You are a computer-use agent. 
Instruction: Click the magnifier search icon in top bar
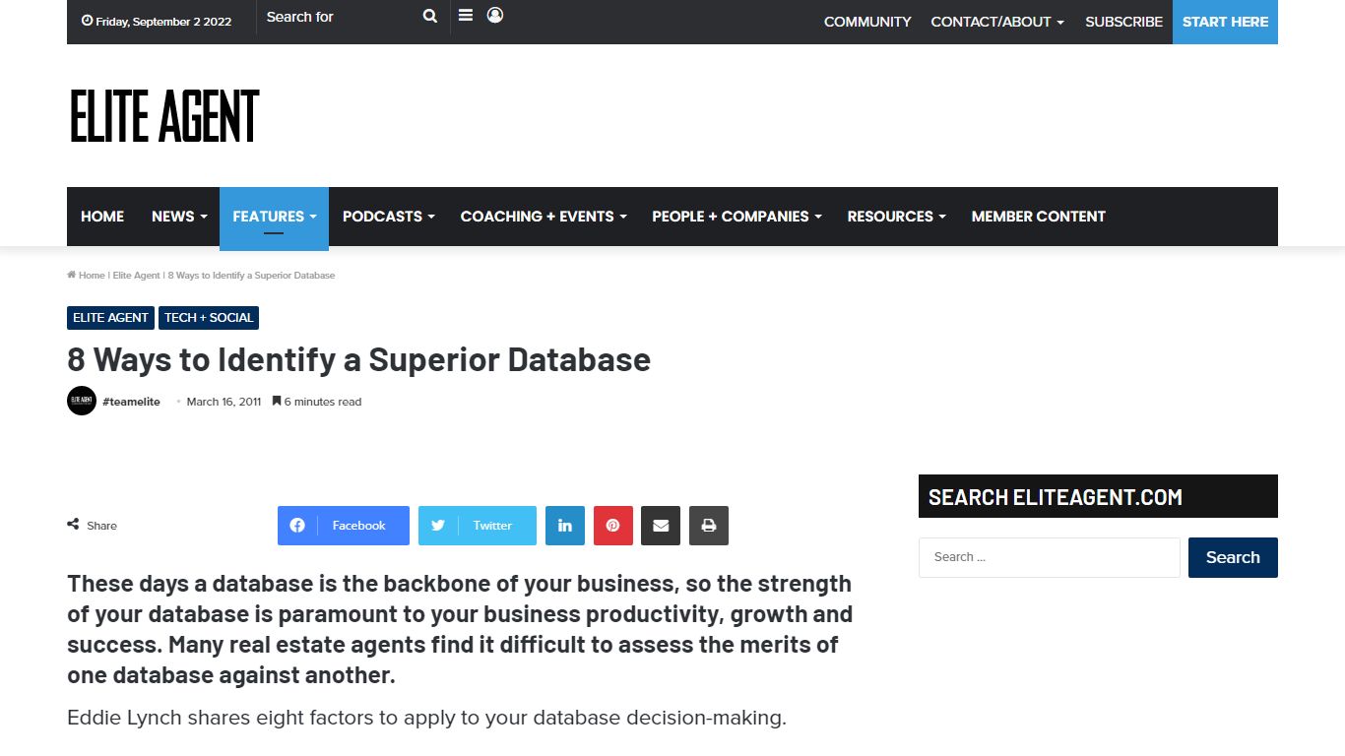[x=430, y=16]
